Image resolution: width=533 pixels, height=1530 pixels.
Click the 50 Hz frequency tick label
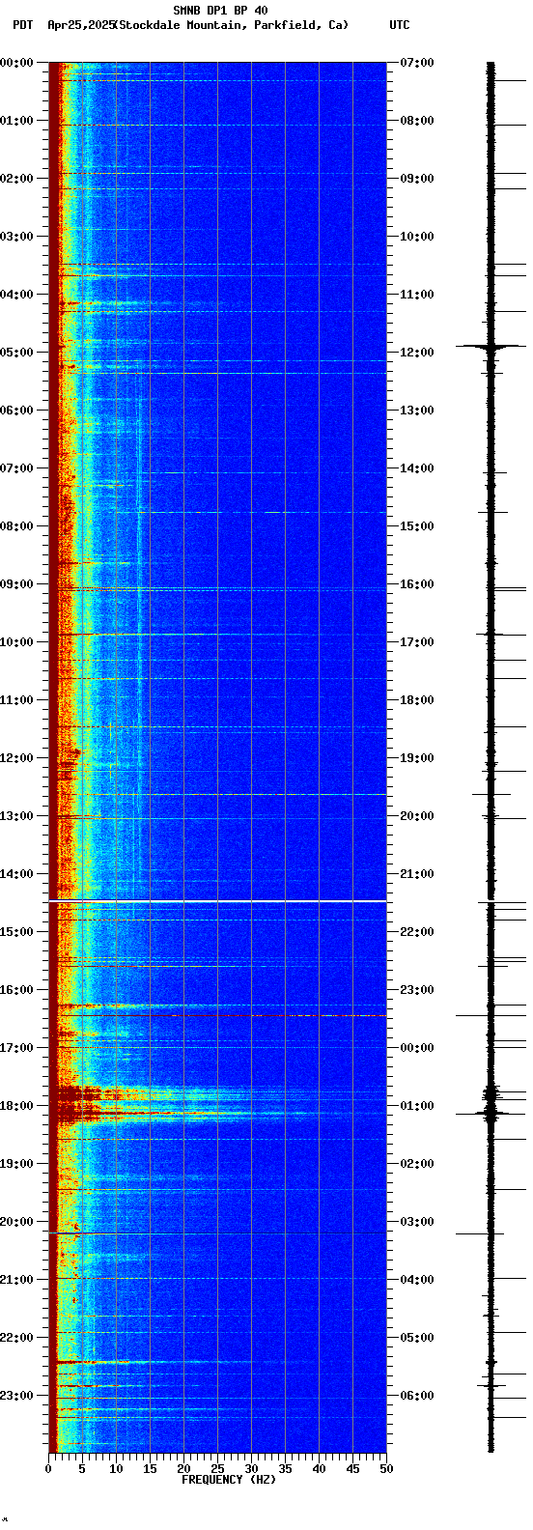point(386,1469)
